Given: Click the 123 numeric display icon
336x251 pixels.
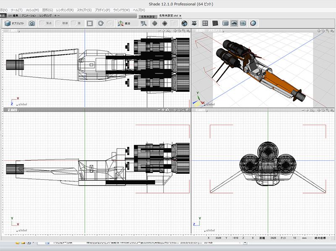Looking at the screenshot, I should pos(243,24).
